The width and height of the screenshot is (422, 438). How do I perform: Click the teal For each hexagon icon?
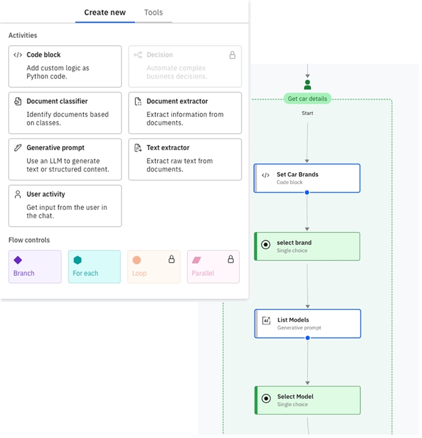(77, 260)
